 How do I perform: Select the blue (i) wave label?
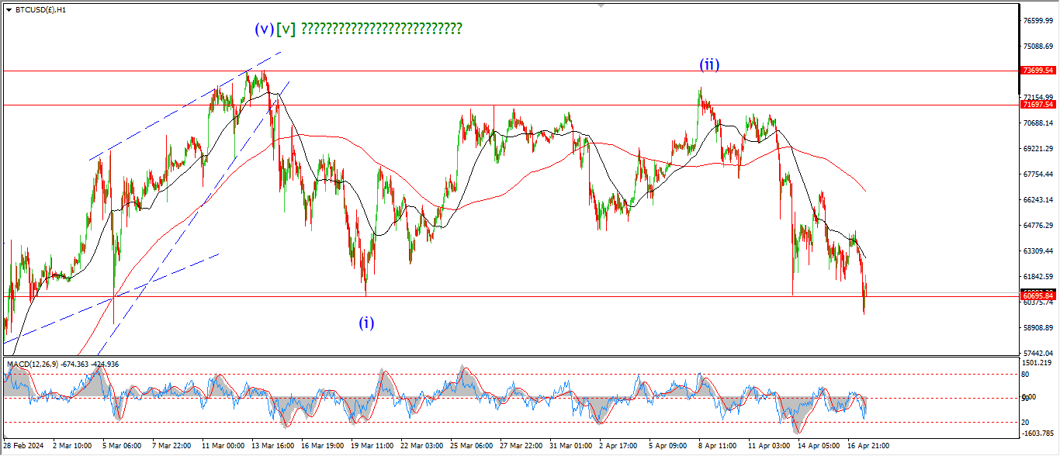366,323
